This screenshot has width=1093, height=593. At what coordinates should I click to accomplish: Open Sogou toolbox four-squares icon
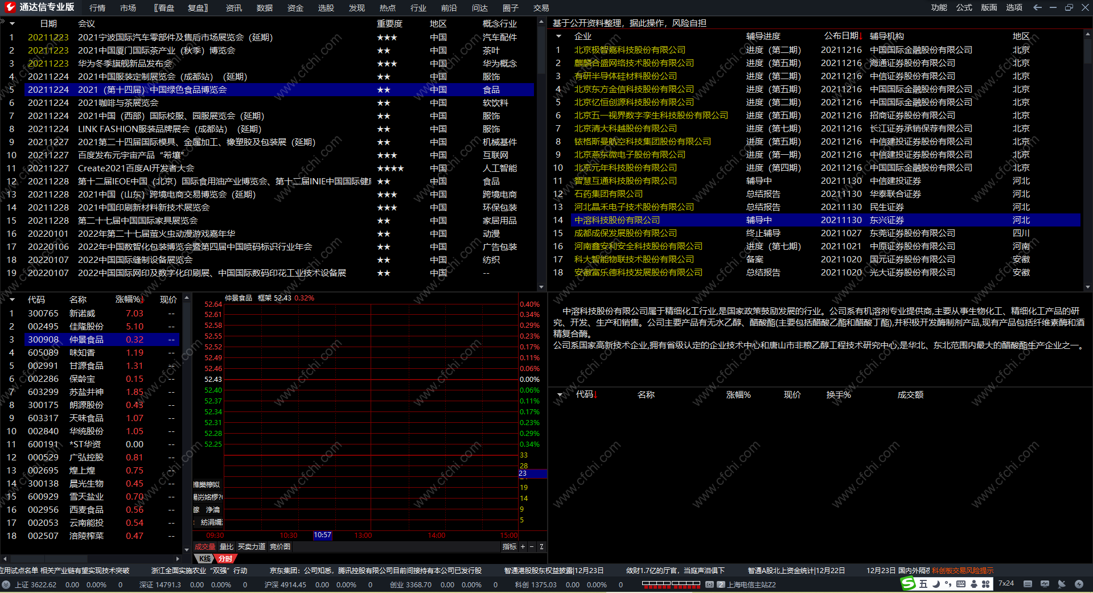[985, 584]
